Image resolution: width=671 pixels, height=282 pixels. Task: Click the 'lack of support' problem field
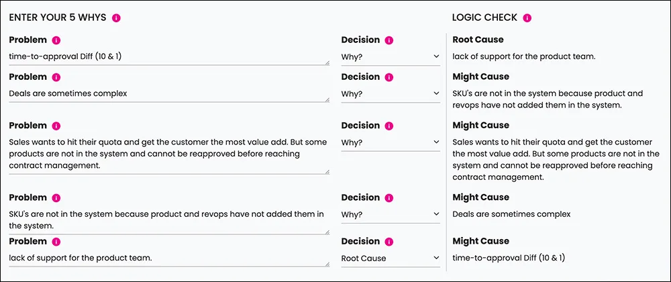click(170, 258)
